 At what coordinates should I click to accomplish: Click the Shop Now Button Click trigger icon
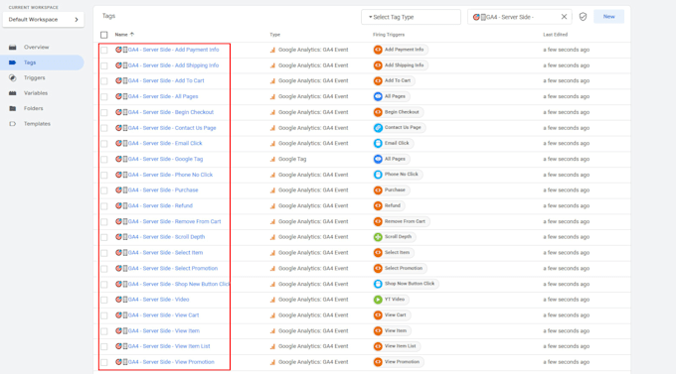tap(378, 284)
